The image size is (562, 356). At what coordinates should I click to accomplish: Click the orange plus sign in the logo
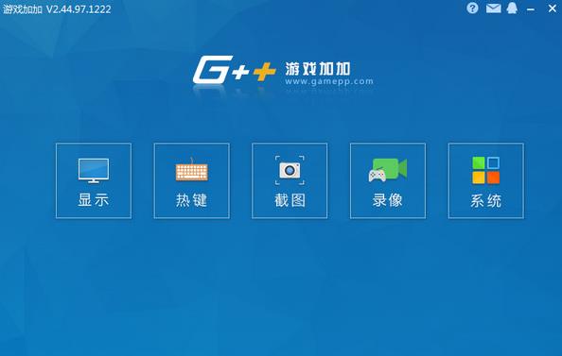tap(265, 71)
